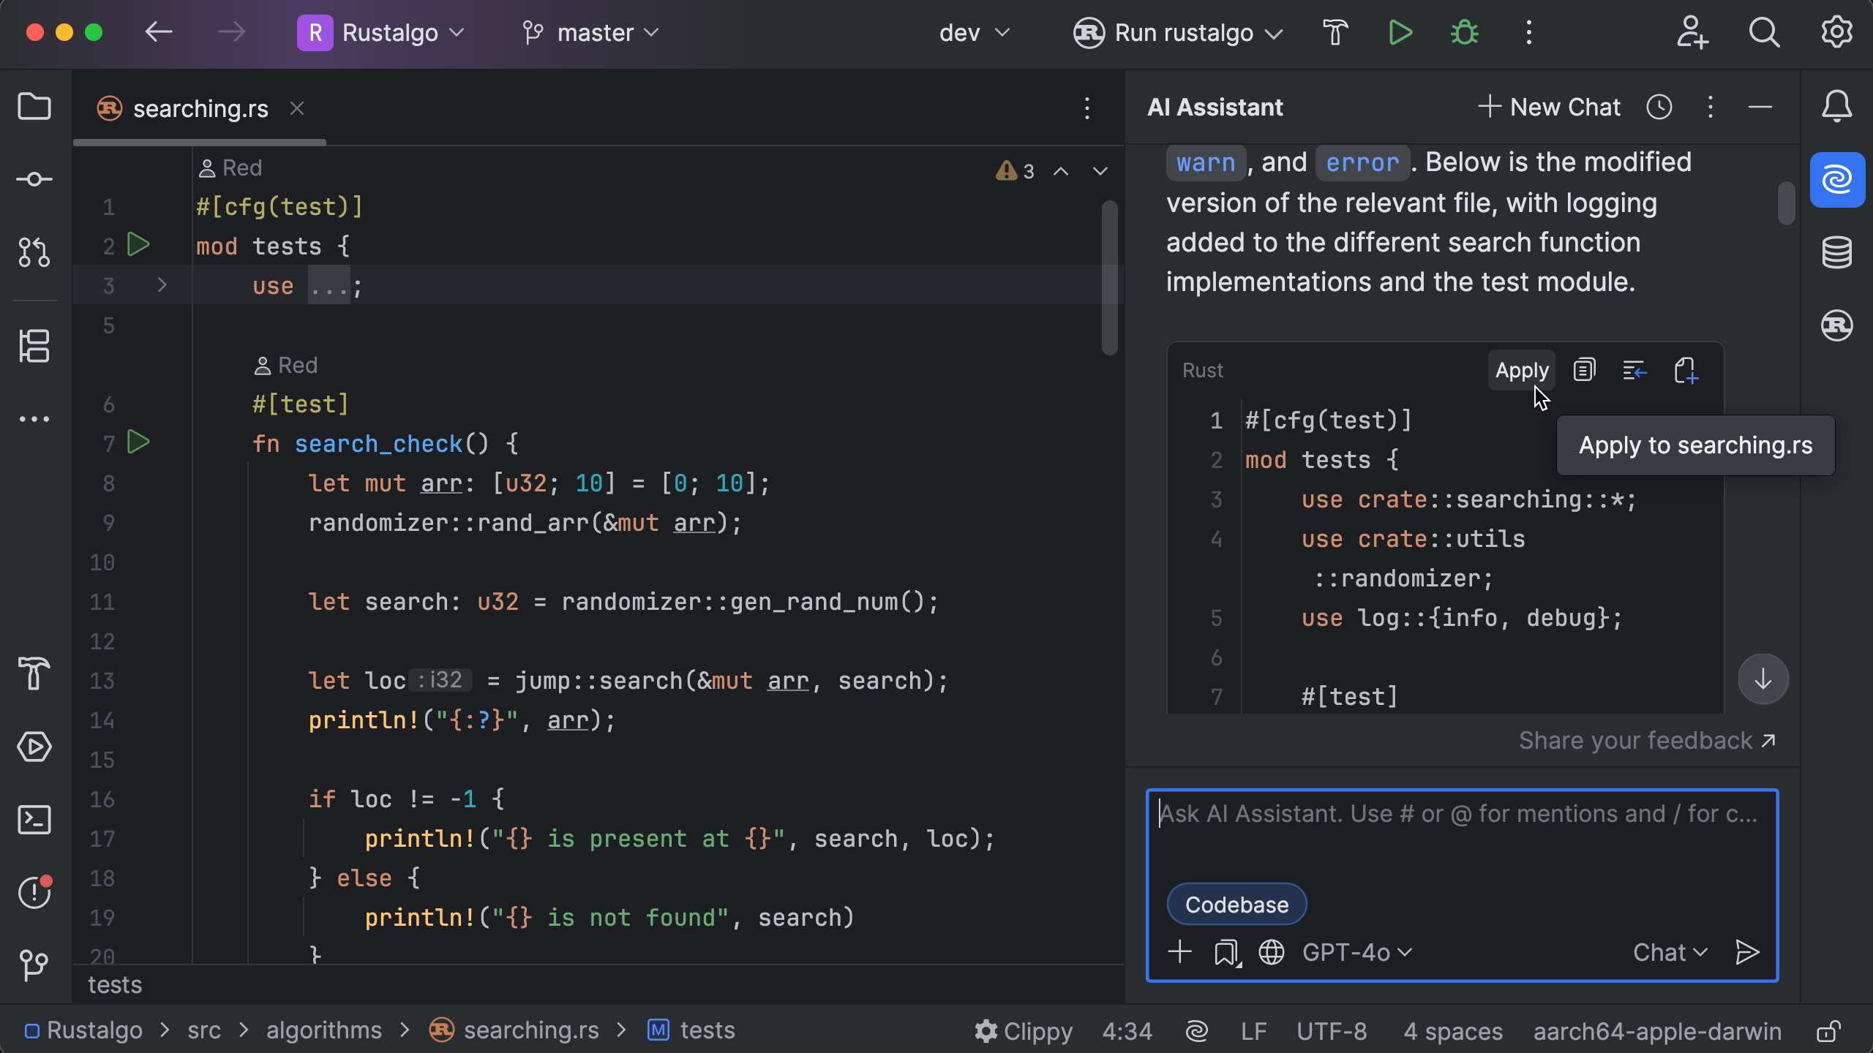
Task: Toggle read-only lock icon in status bar
Action: coord(1828,1031)
